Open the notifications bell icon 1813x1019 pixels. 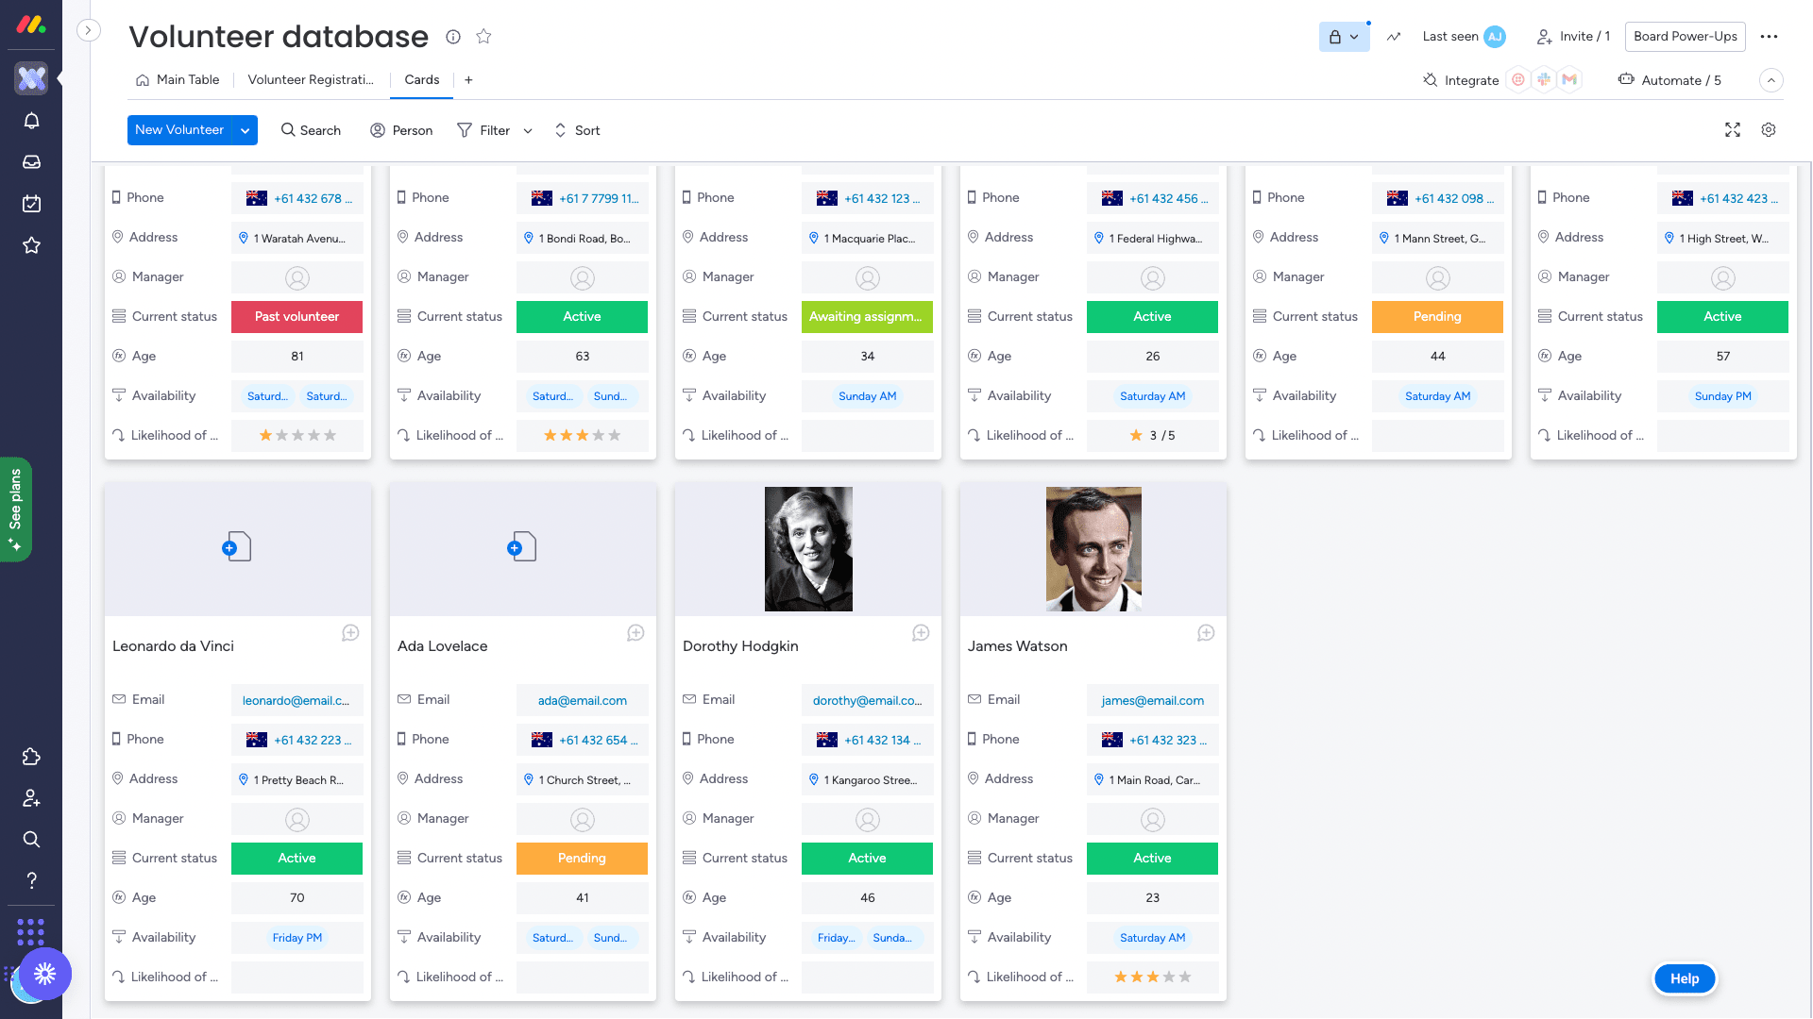click(x=31, y=121)
